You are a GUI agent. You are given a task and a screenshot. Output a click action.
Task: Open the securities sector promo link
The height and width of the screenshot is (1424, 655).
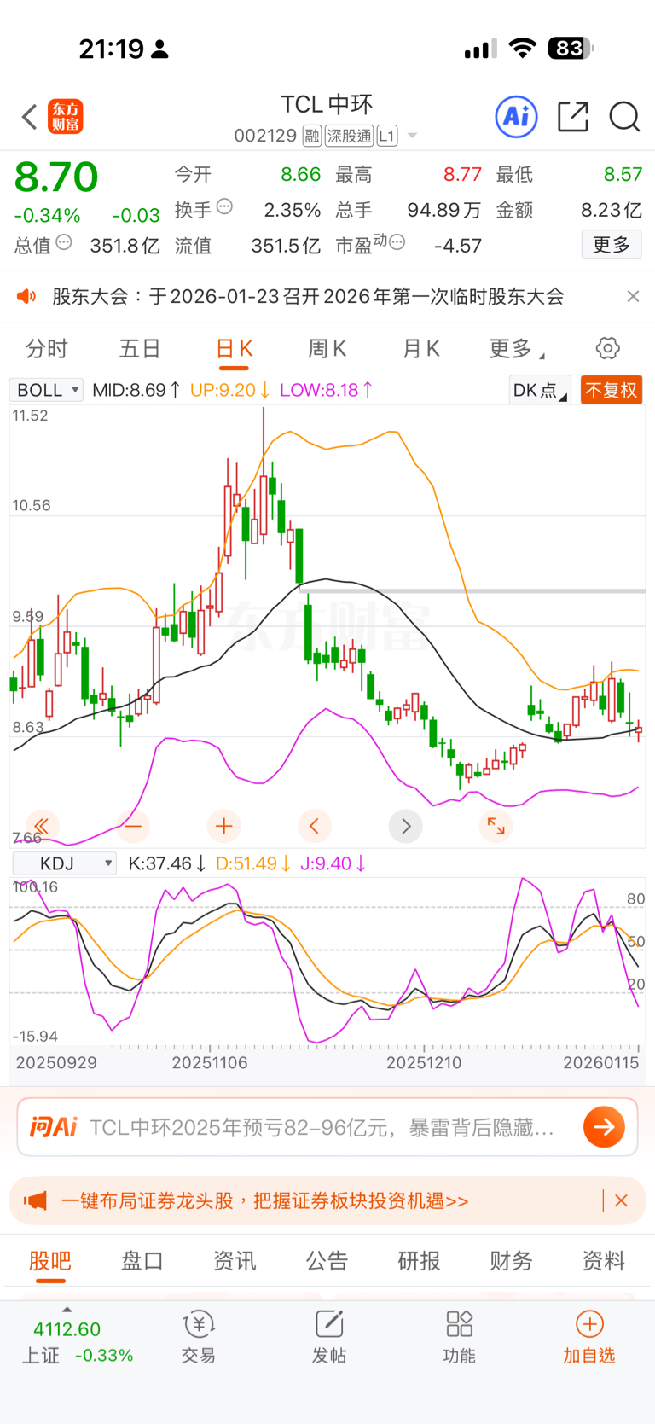[265, 1200]
